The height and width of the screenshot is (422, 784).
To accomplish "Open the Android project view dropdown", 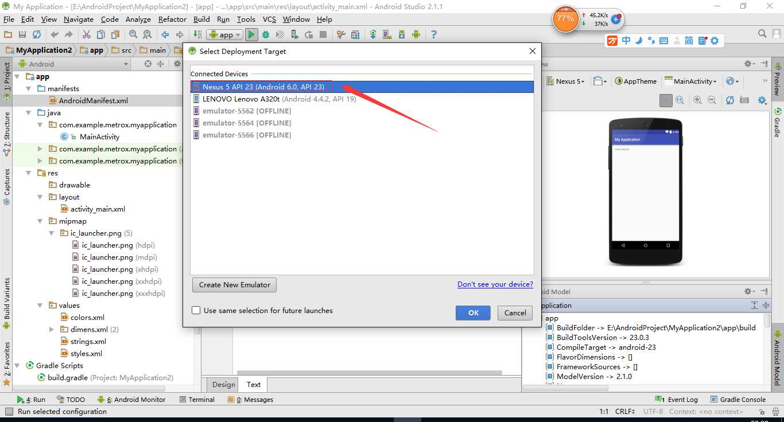I will click(74, 64).
